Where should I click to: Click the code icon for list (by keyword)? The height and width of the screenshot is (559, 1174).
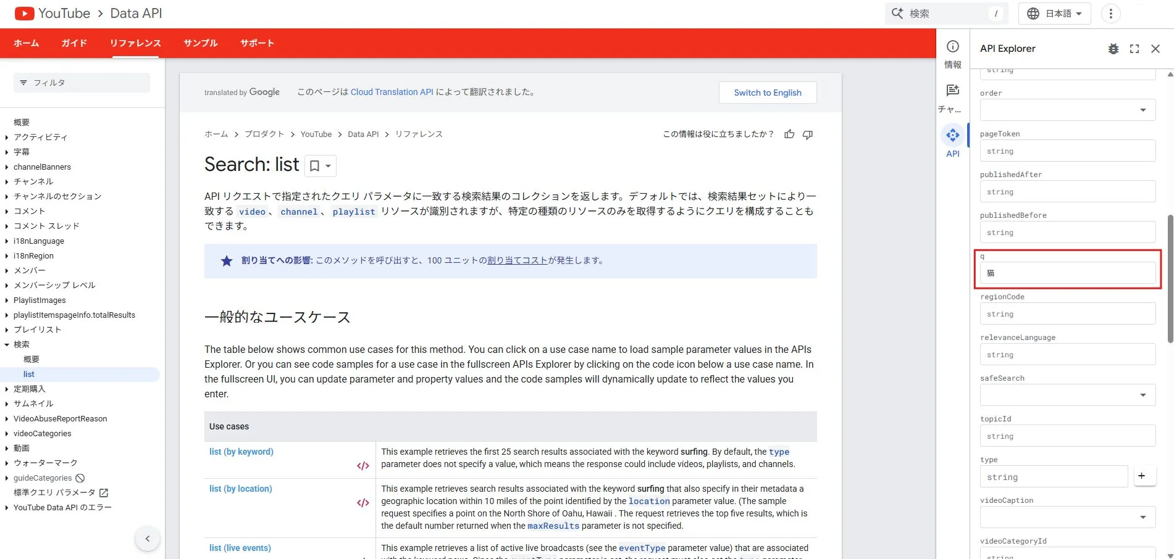[363, 466]
